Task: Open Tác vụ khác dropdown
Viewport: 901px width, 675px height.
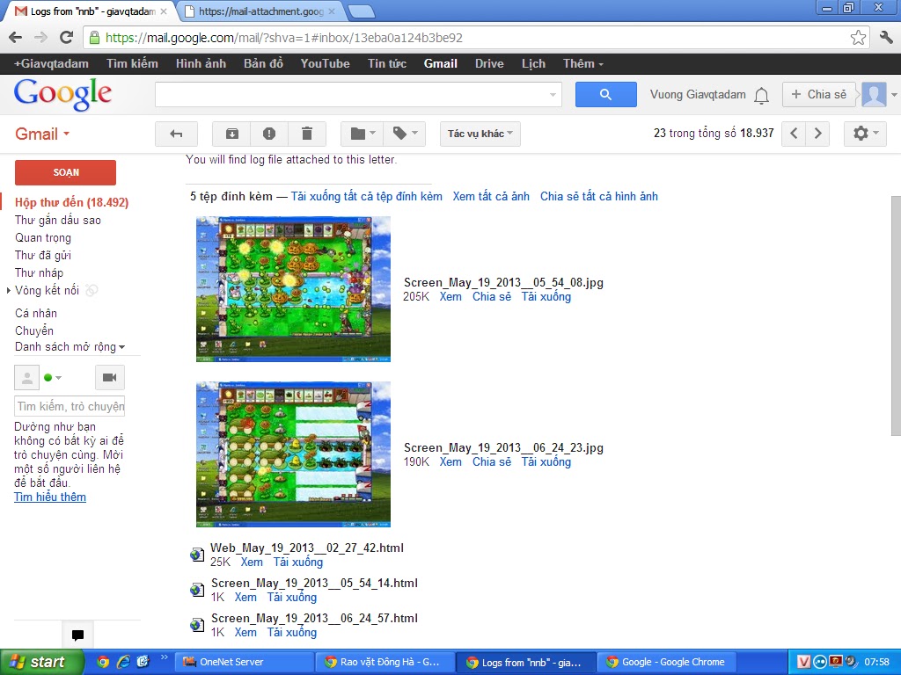Action: [480, 134]
